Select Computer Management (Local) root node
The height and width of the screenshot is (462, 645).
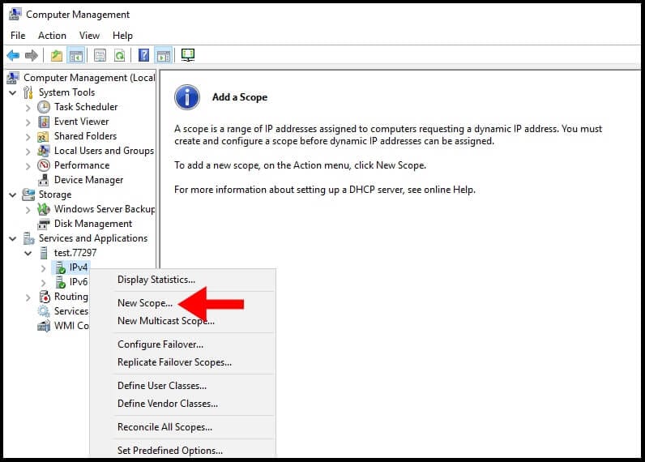pyautogui.click(x=89, y=78)
